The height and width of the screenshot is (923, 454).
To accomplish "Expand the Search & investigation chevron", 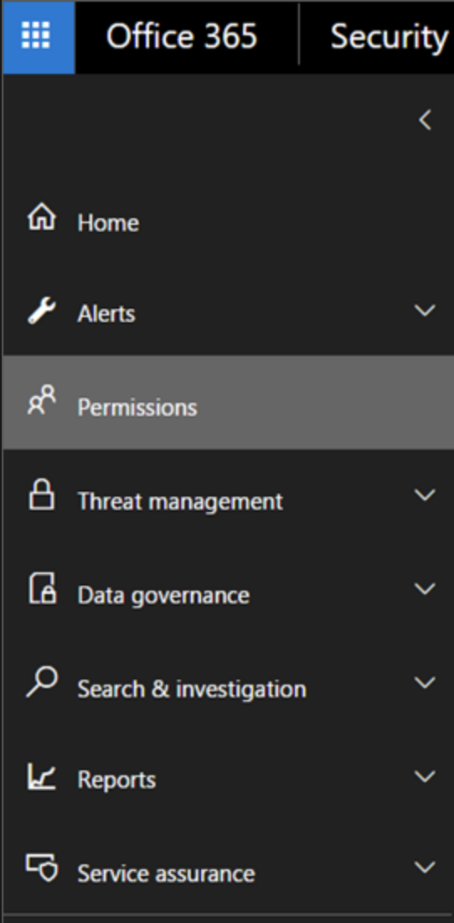I will click(x=425, y=682).
